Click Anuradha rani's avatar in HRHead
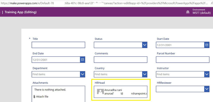 click(100, 91)
